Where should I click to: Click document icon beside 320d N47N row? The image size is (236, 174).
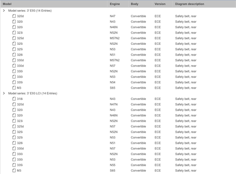[14, 104]
